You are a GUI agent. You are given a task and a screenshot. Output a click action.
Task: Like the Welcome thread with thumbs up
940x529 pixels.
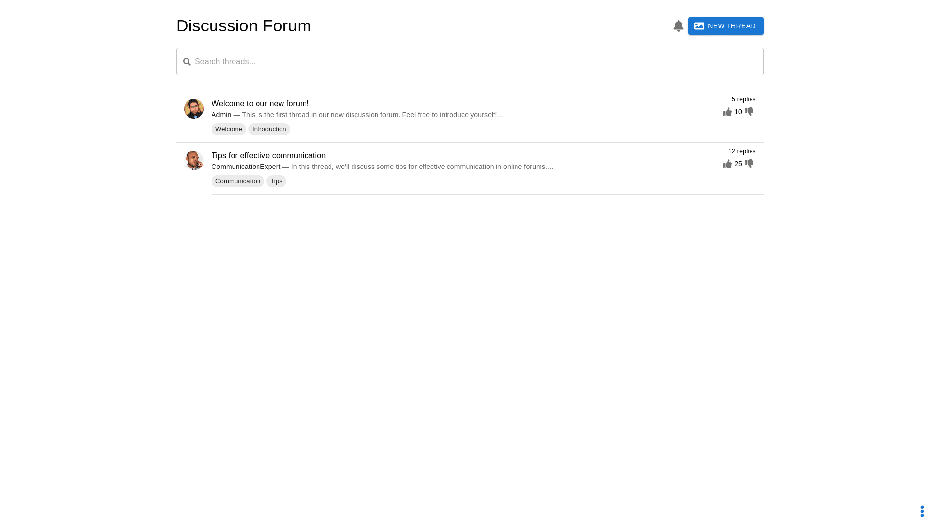[728, 112]
